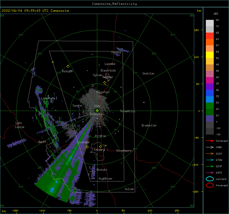
Task: Select the Sylvan label
Action: tap(97, 75)
